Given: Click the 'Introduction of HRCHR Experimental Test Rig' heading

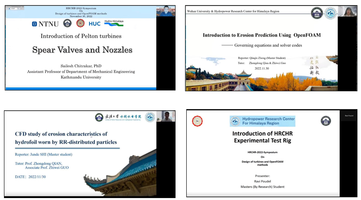Looking at the screenshot, I should [262, 136].
